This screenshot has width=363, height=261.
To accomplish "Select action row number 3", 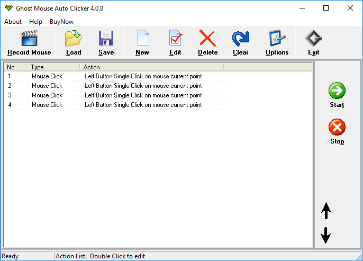I will coord(10,95).
